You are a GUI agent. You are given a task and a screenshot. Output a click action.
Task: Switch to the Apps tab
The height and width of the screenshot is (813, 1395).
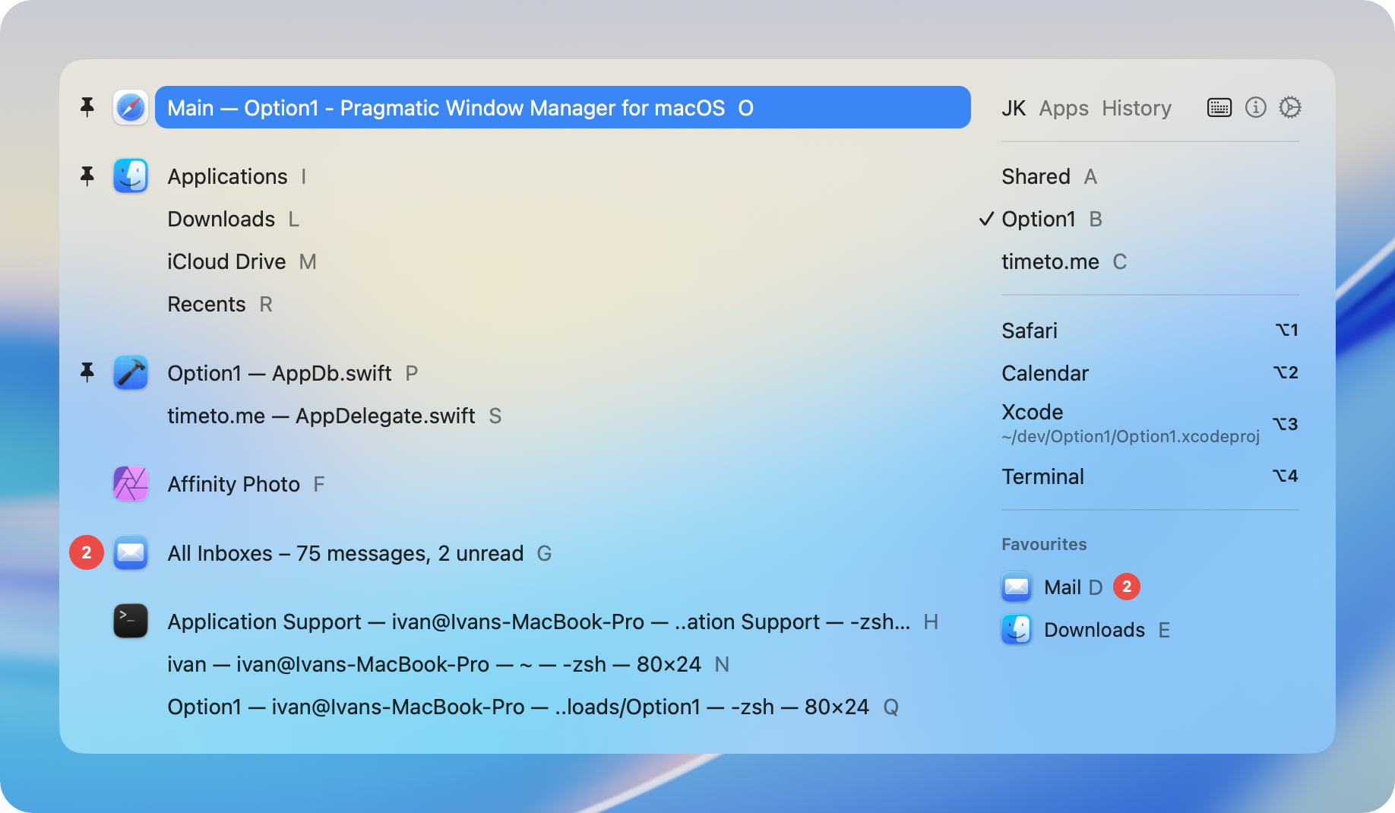coord(1063,109)
